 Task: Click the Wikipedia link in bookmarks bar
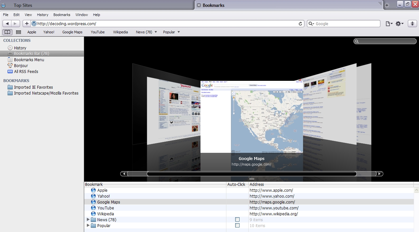[120, 32]
